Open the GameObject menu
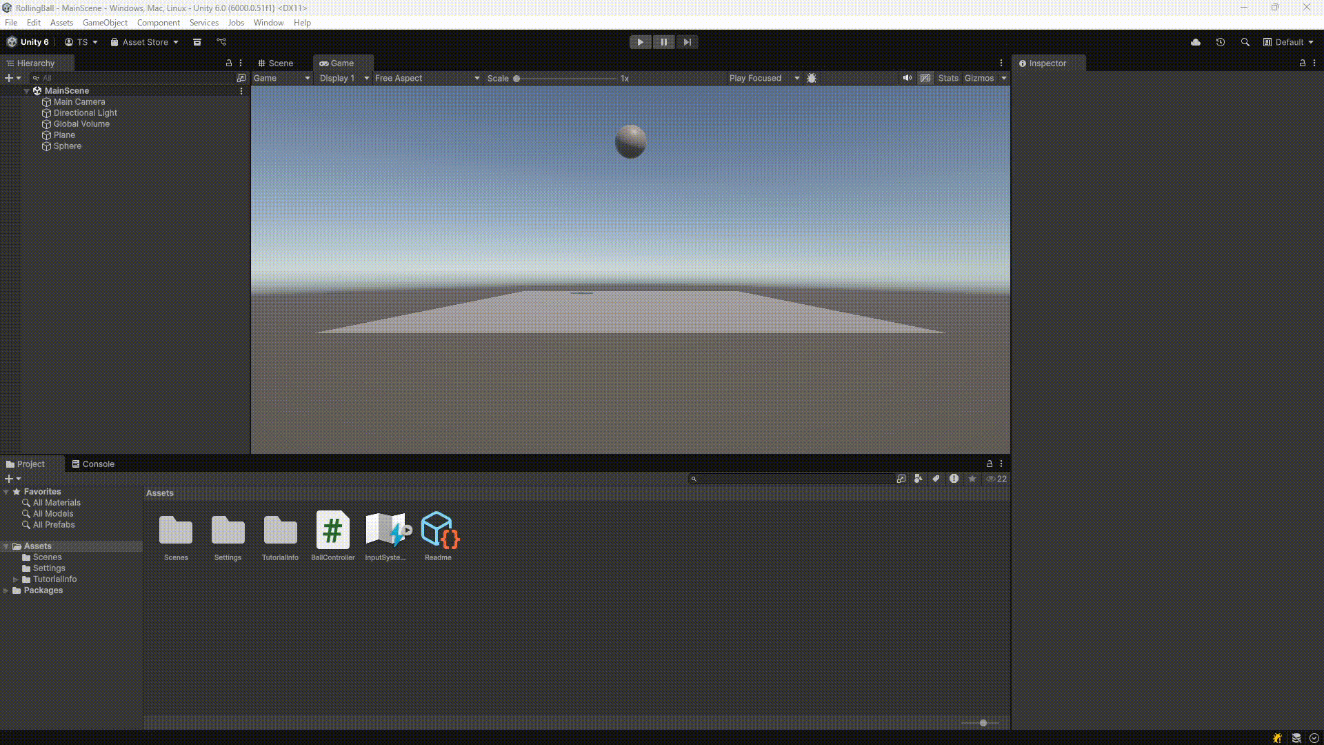The width and height of the screenshot is (1324, 745). click(x=105, y=23)
